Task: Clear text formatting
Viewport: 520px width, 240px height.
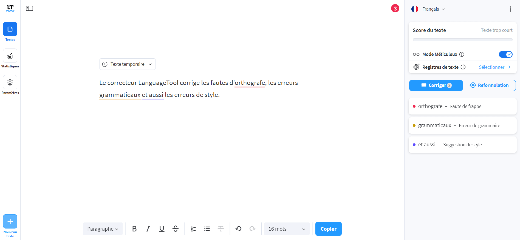Action: tap(221, 229)
